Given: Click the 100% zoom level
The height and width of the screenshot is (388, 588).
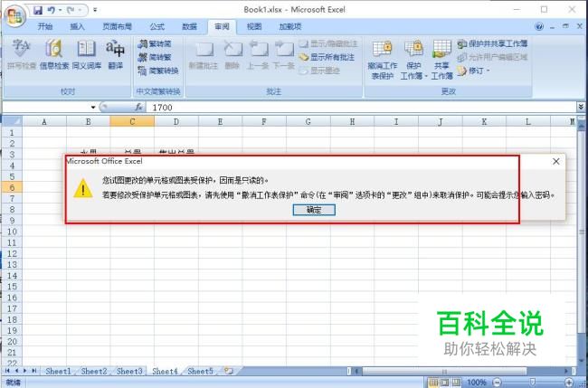Looking at the screenshot, I should (477, 383).
